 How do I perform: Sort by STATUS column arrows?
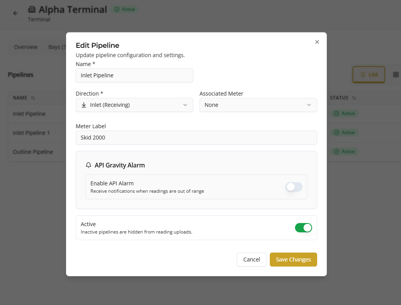(354, 98)
